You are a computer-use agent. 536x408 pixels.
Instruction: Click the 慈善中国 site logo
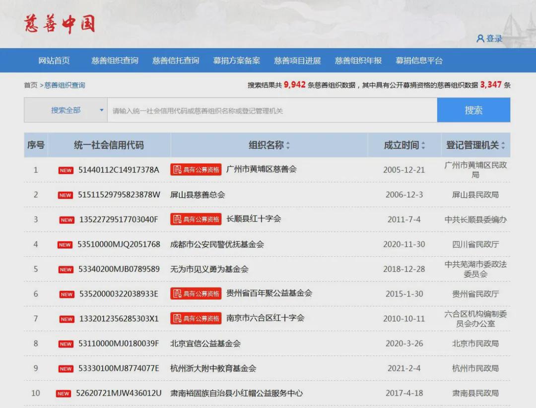[60, 24]
